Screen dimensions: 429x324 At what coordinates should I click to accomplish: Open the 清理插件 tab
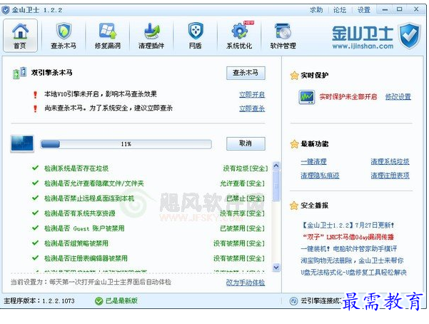(151, 36)
